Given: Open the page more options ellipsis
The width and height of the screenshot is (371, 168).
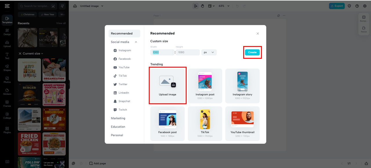Looking at the screenshot, I should coord(284,16).
